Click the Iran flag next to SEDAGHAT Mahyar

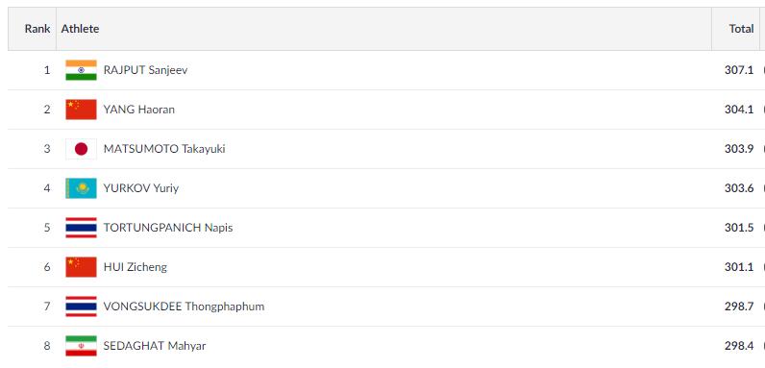(81, 346)
